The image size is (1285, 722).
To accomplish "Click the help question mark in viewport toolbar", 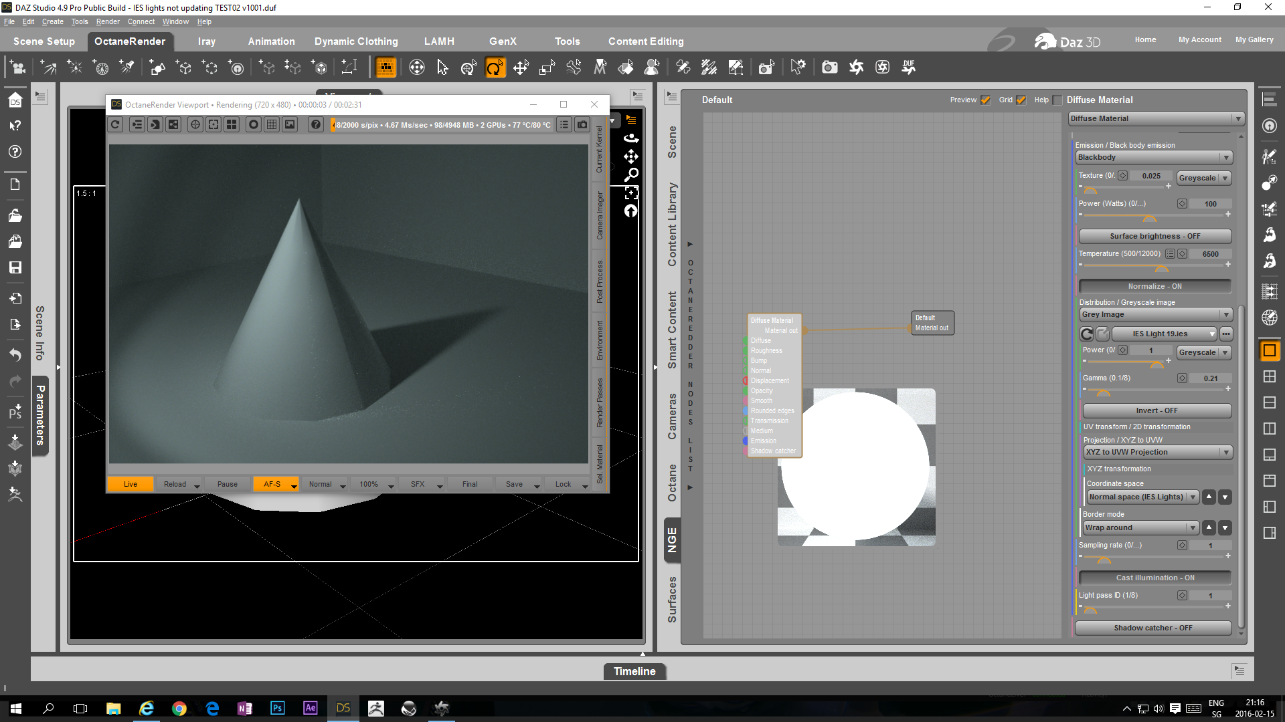I will [x=316, y=124].
